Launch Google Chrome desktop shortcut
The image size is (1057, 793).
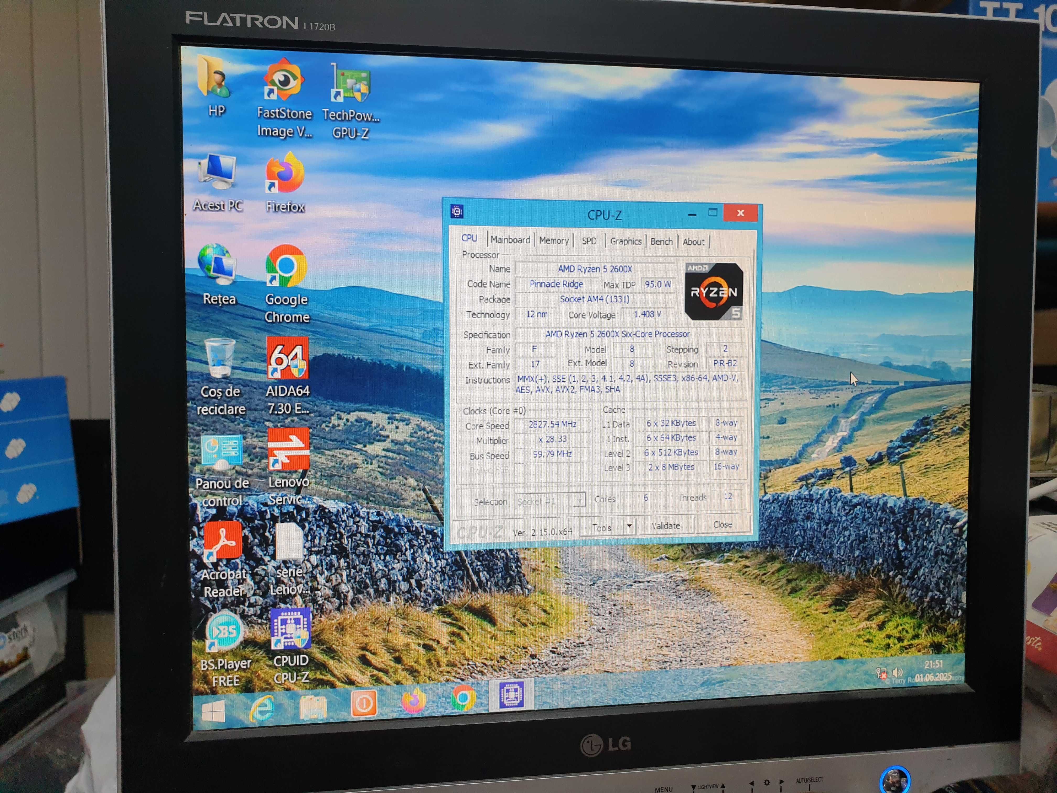point(287,285)
